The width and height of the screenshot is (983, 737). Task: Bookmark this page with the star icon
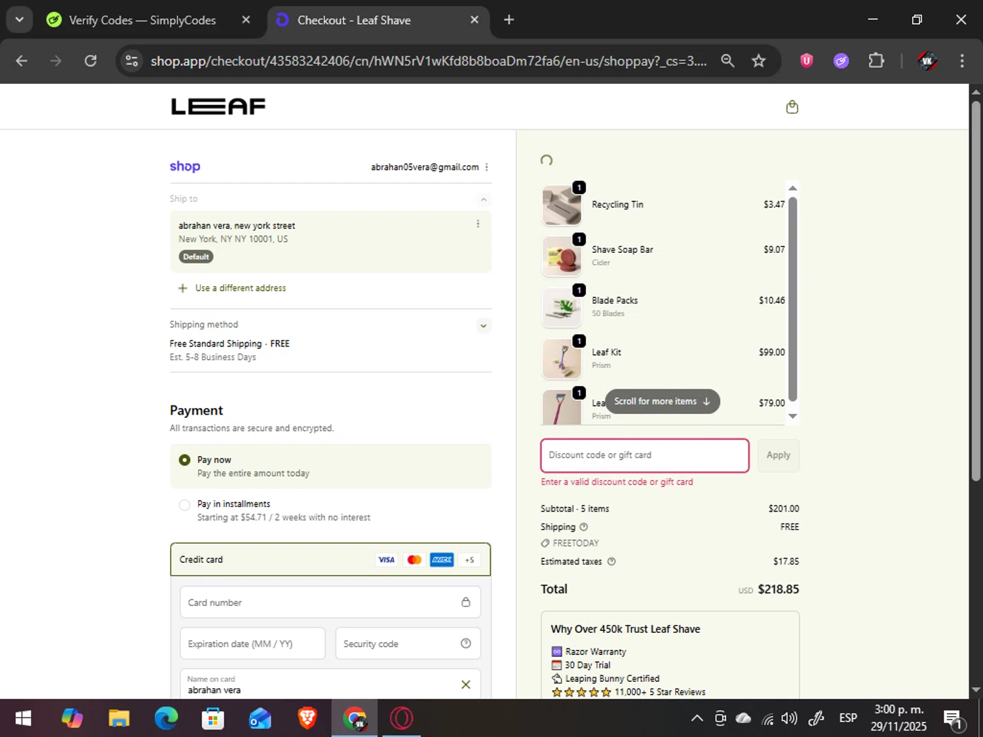coord(758,61)
